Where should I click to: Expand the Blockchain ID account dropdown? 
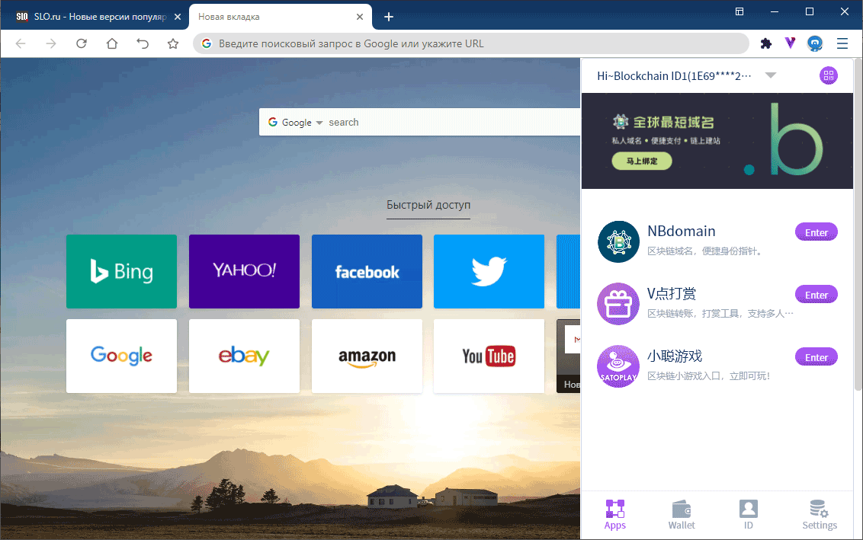point(771,75)
